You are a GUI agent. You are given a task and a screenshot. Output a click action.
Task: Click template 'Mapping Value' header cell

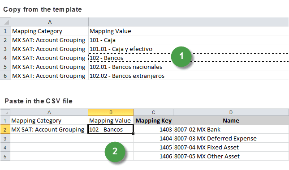189,31
